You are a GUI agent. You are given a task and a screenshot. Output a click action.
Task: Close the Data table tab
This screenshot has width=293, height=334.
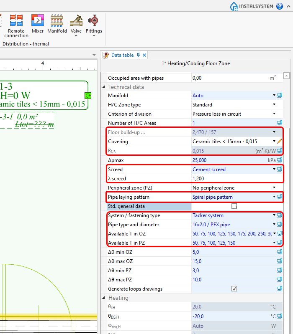point(144,55)
